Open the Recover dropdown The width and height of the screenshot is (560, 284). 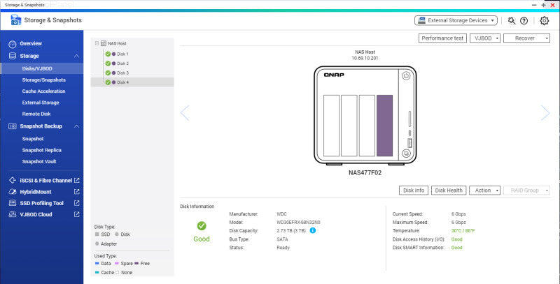point(526,38)
